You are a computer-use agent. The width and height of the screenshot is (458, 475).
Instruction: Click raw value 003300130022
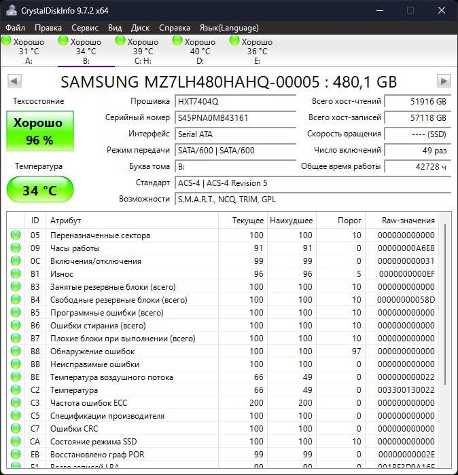pyautogui.click(x=406, y=390)
